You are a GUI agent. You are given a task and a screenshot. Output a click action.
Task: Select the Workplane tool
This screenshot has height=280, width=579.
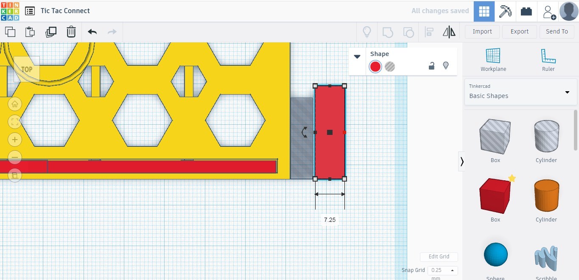pyautogui.click(x=493, y=60)
